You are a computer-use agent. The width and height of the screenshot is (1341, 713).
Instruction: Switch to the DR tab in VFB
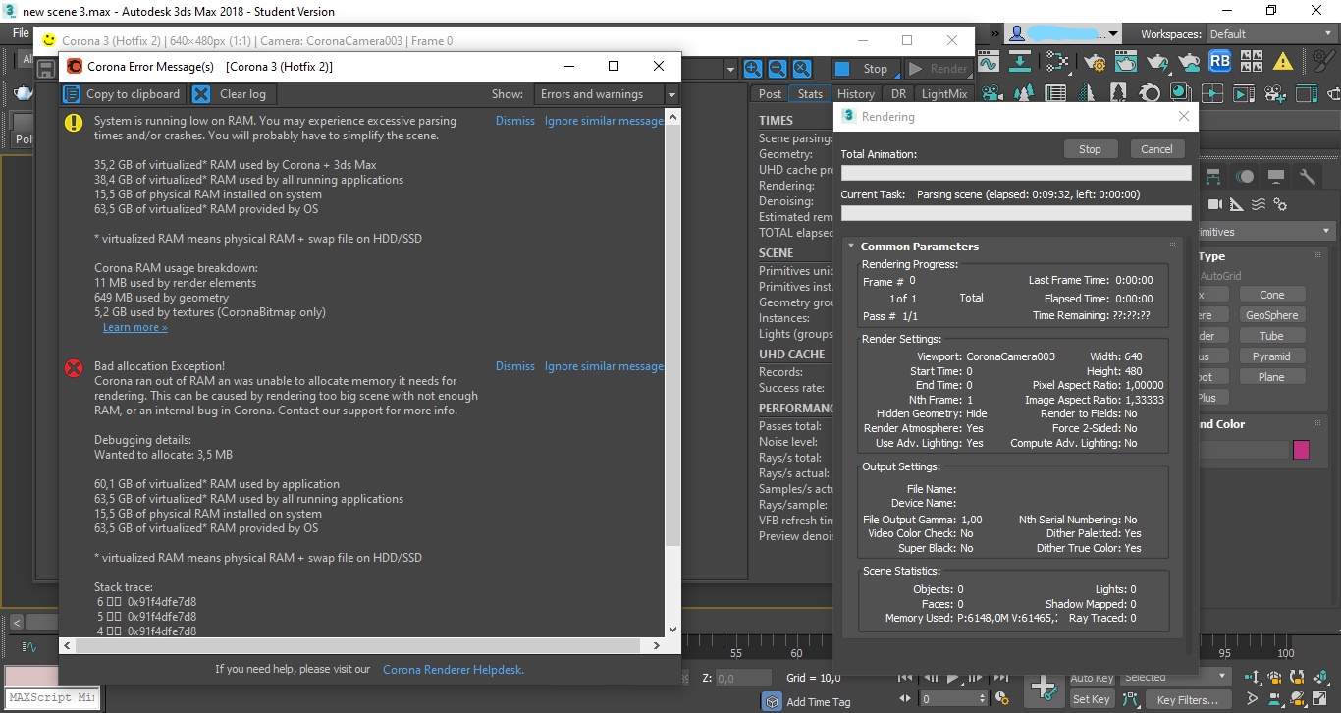click(898, 94)
